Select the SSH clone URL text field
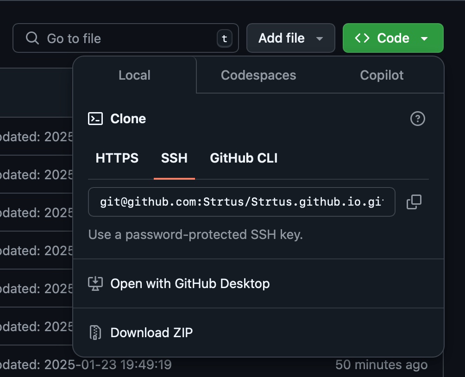 coord(241,202)
